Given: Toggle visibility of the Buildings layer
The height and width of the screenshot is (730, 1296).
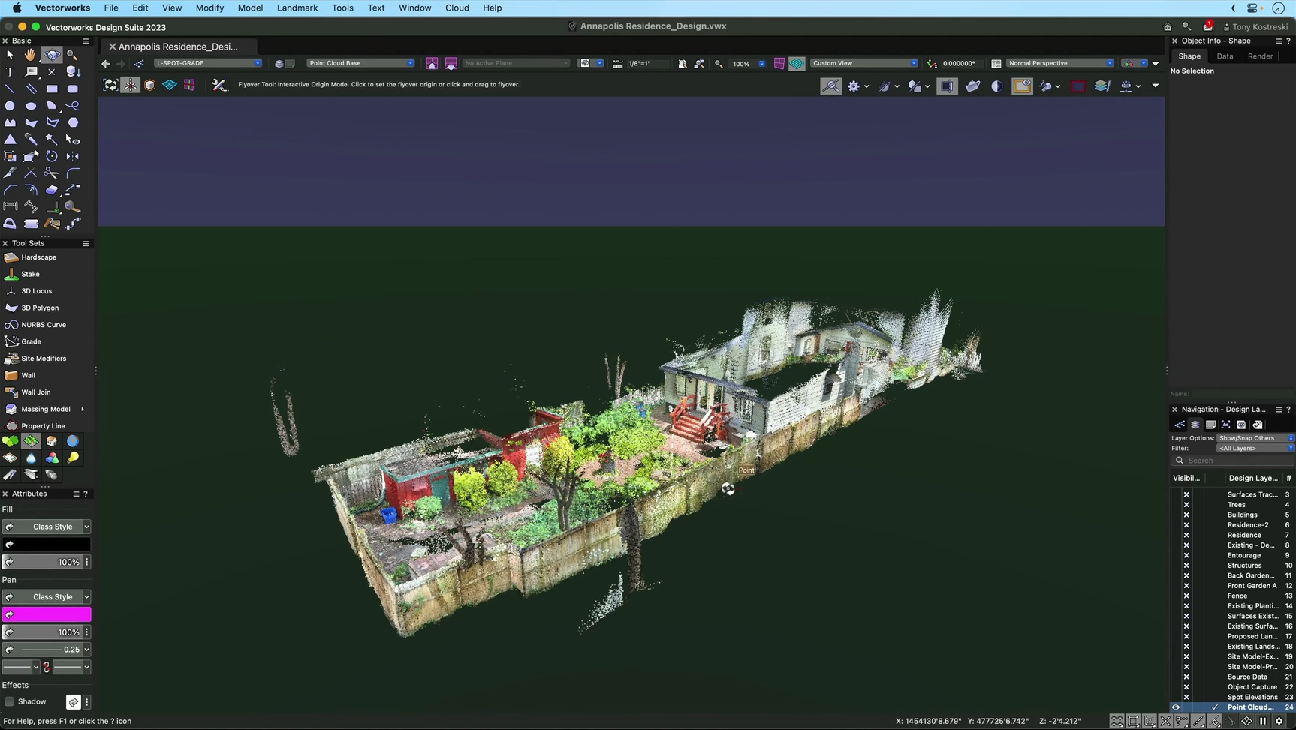Looking at the screenshot, I should (1186, 515).
